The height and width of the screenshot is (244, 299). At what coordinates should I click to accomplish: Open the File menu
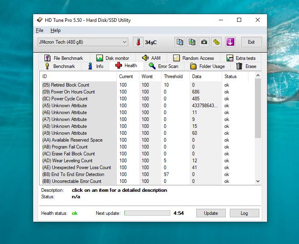tap(40, 30)
